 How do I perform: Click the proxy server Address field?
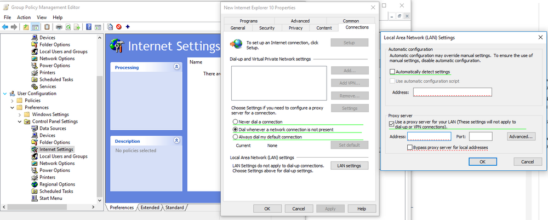[429, 136]
